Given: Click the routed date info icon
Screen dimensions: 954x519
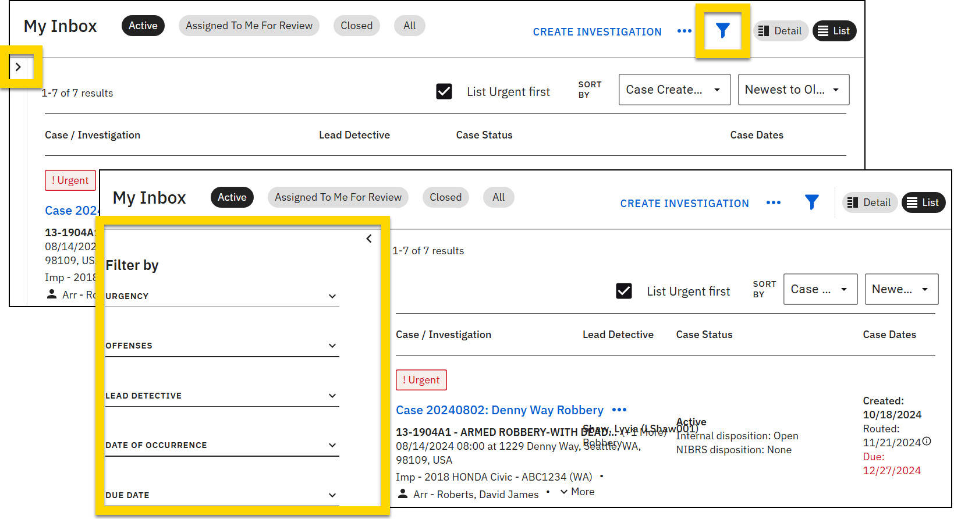Looking at the screenshot, I should (927, 442).
